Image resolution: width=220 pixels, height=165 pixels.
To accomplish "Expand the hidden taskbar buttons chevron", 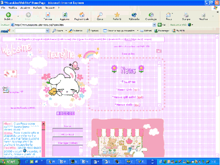I will (x=153, y=162).
